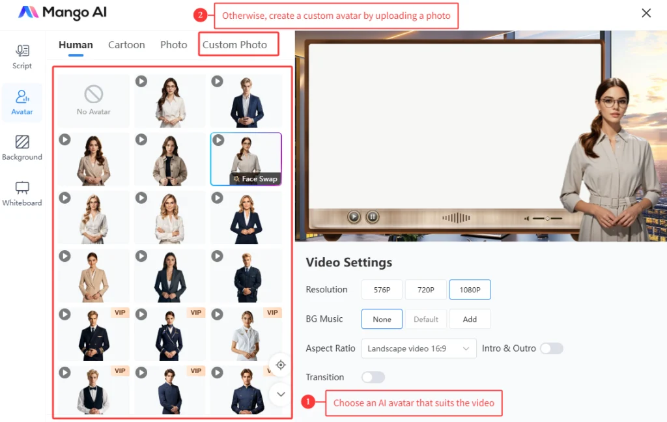
Task: Click the Mango AI logo
Action: pyautogui.click(x=62, y=12)
